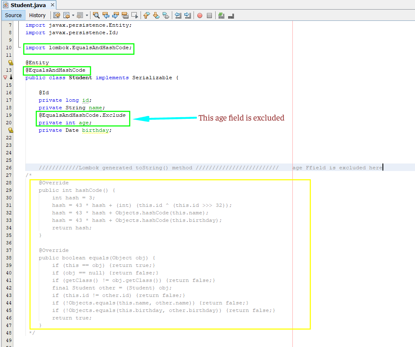Toggle Highlight Search on
The image size is (415, 347).
pyautogui.click(x=126, y=15)
